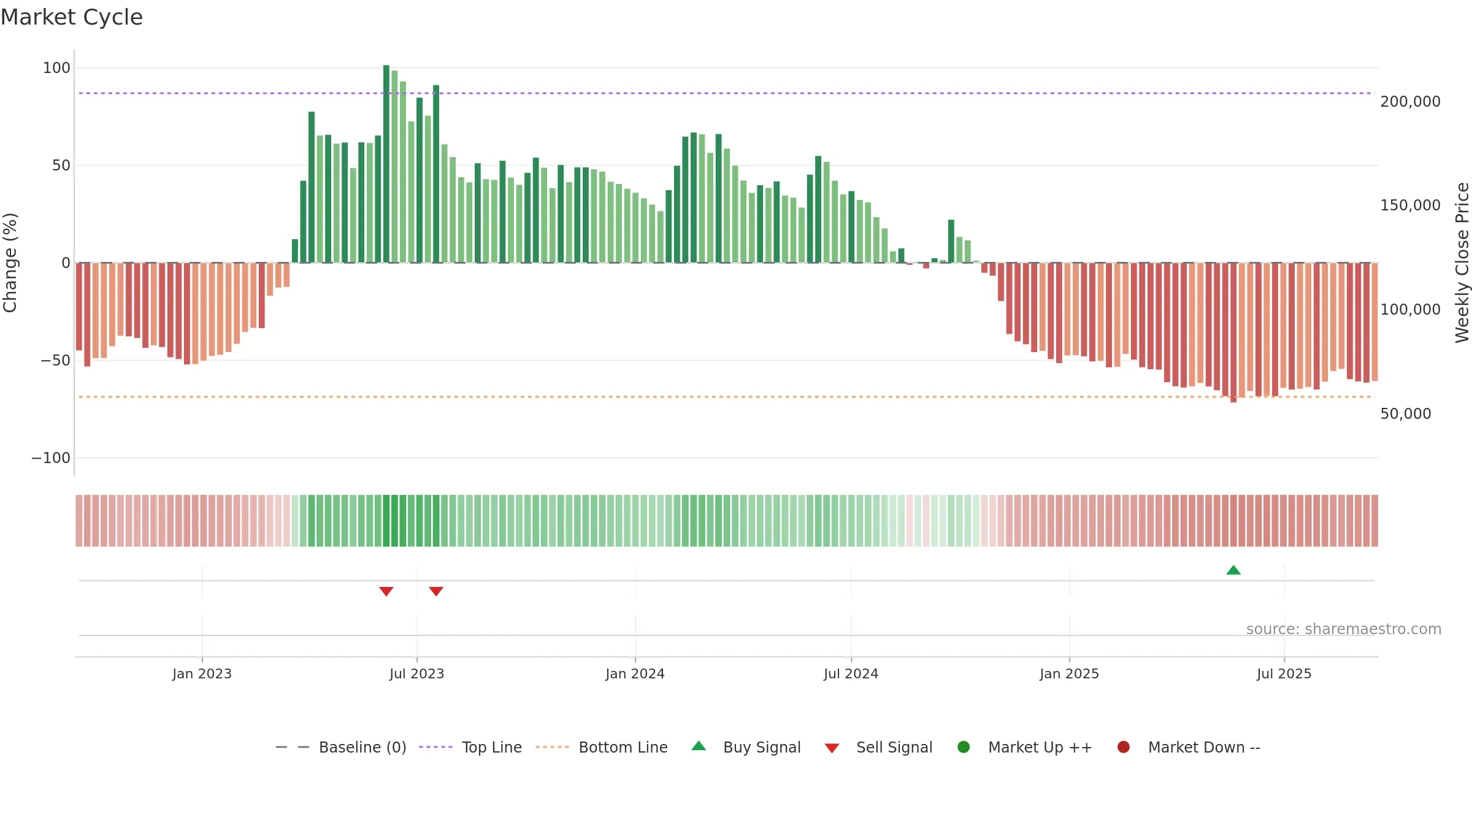Click the Jul 2023 axis label
Screen dimensions: 1472x828
pyautogui.click(x=417, y=673)
